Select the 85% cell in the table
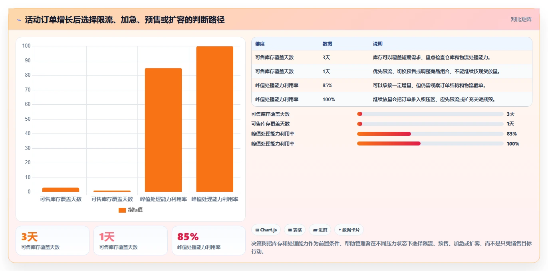The height and width of the screenshot is (271, 548). 327,85
